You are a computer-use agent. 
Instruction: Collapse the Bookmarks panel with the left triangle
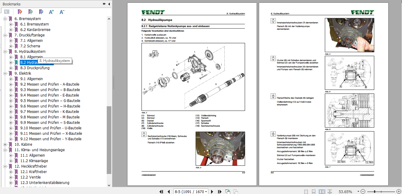tap(109, 4)
